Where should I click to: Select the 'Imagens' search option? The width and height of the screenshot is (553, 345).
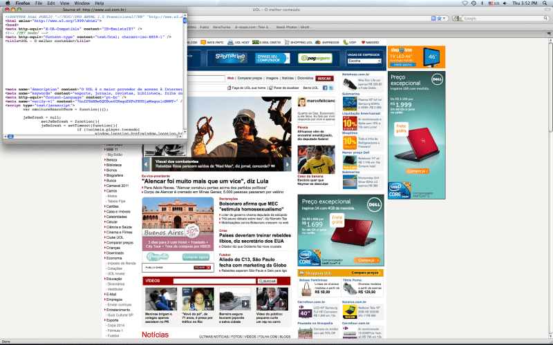(272, 78)
